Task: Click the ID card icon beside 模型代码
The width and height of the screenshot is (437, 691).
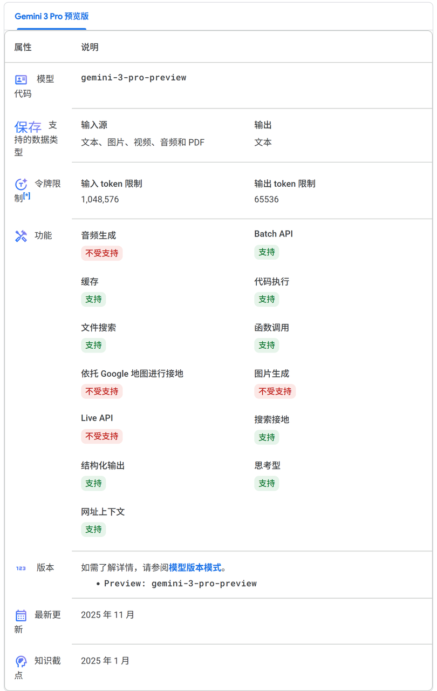Action: 20,78
